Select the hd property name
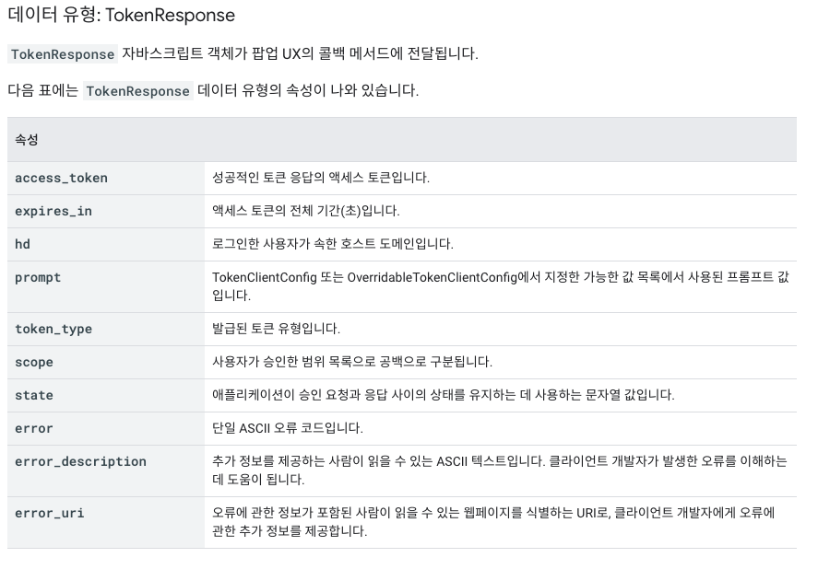This screenshot has width=818, height=569. click(x=22, y=244)
